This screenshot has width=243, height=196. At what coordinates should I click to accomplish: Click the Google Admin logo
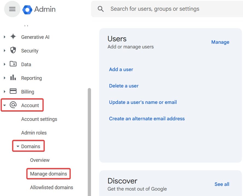27,9
